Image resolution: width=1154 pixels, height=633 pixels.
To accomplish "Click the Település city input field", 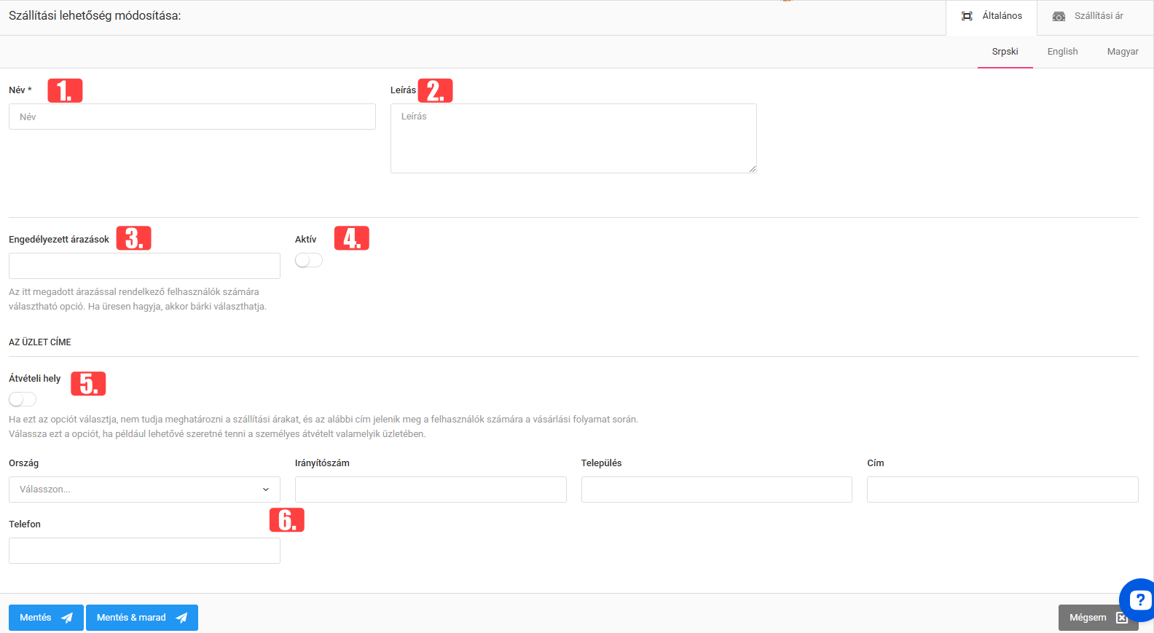I will pos(716,490).
